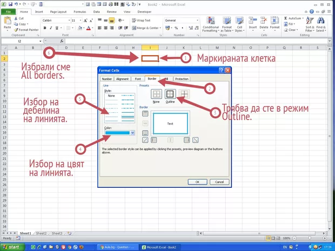
Task: Open the Find & Select menu
Action: (x=321, y=25)
